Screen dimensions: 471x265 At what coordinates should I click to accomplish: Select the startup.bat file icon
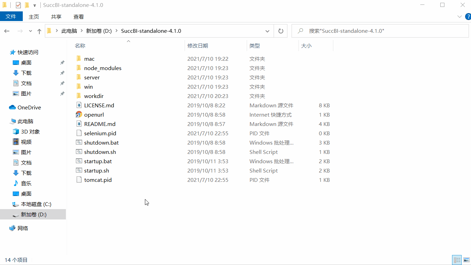point(79,161)
